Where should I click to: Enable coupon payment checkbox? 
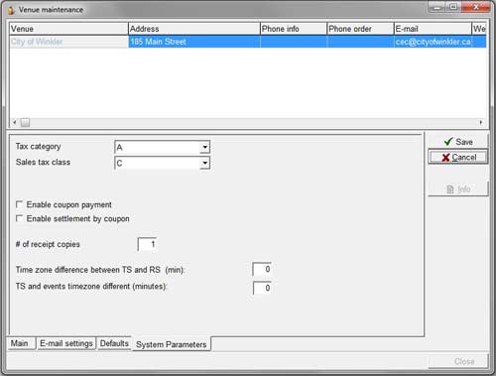[20, 204]
